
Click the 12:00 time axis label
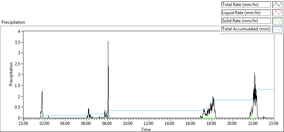[148, 124]
